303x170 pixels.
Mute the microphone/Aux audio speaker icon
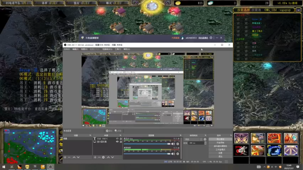pos(173,144)
